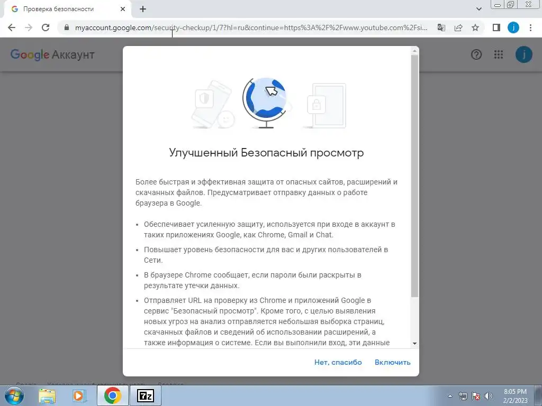This screenshot has height=406, width=542.
Task: Open the clock showing 8:05 PM
Action: coord(516,396)
